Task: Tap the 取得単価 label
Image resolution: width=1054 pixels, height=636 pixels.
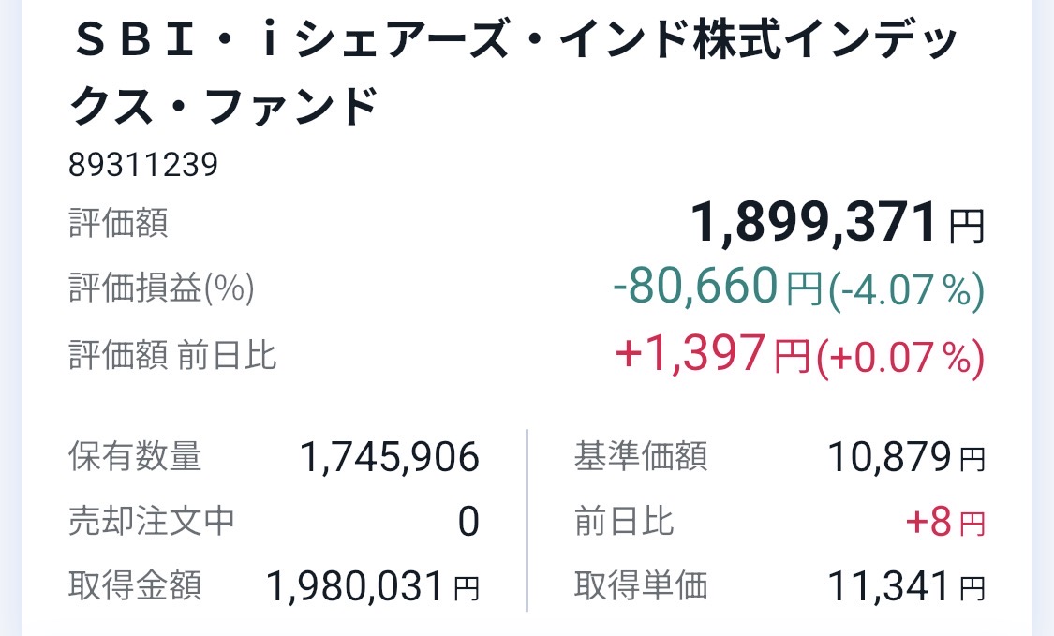Action: pyautogui.click(x=641, y=586)
